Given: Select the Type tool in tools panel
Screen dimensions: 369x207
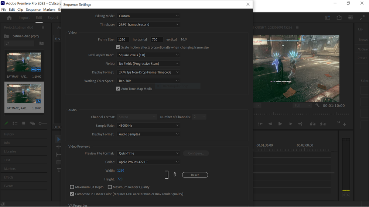Looking at the screenshot, I should click(x=59, y=170).
